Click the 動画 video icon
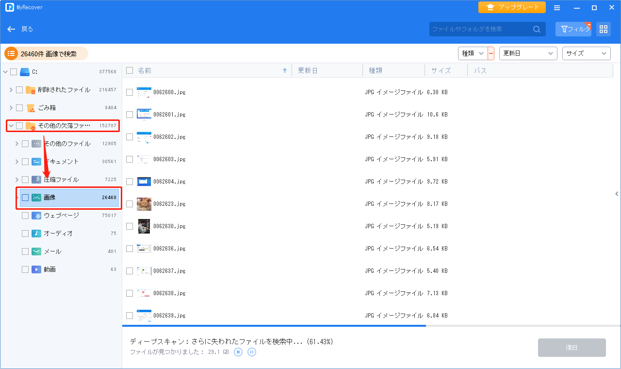 [36, 269]
